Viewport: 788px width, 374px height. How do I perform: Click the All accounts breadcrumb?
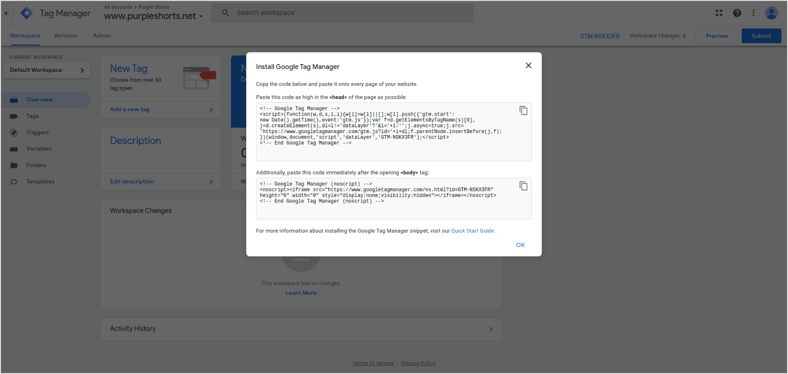[118, 7]
